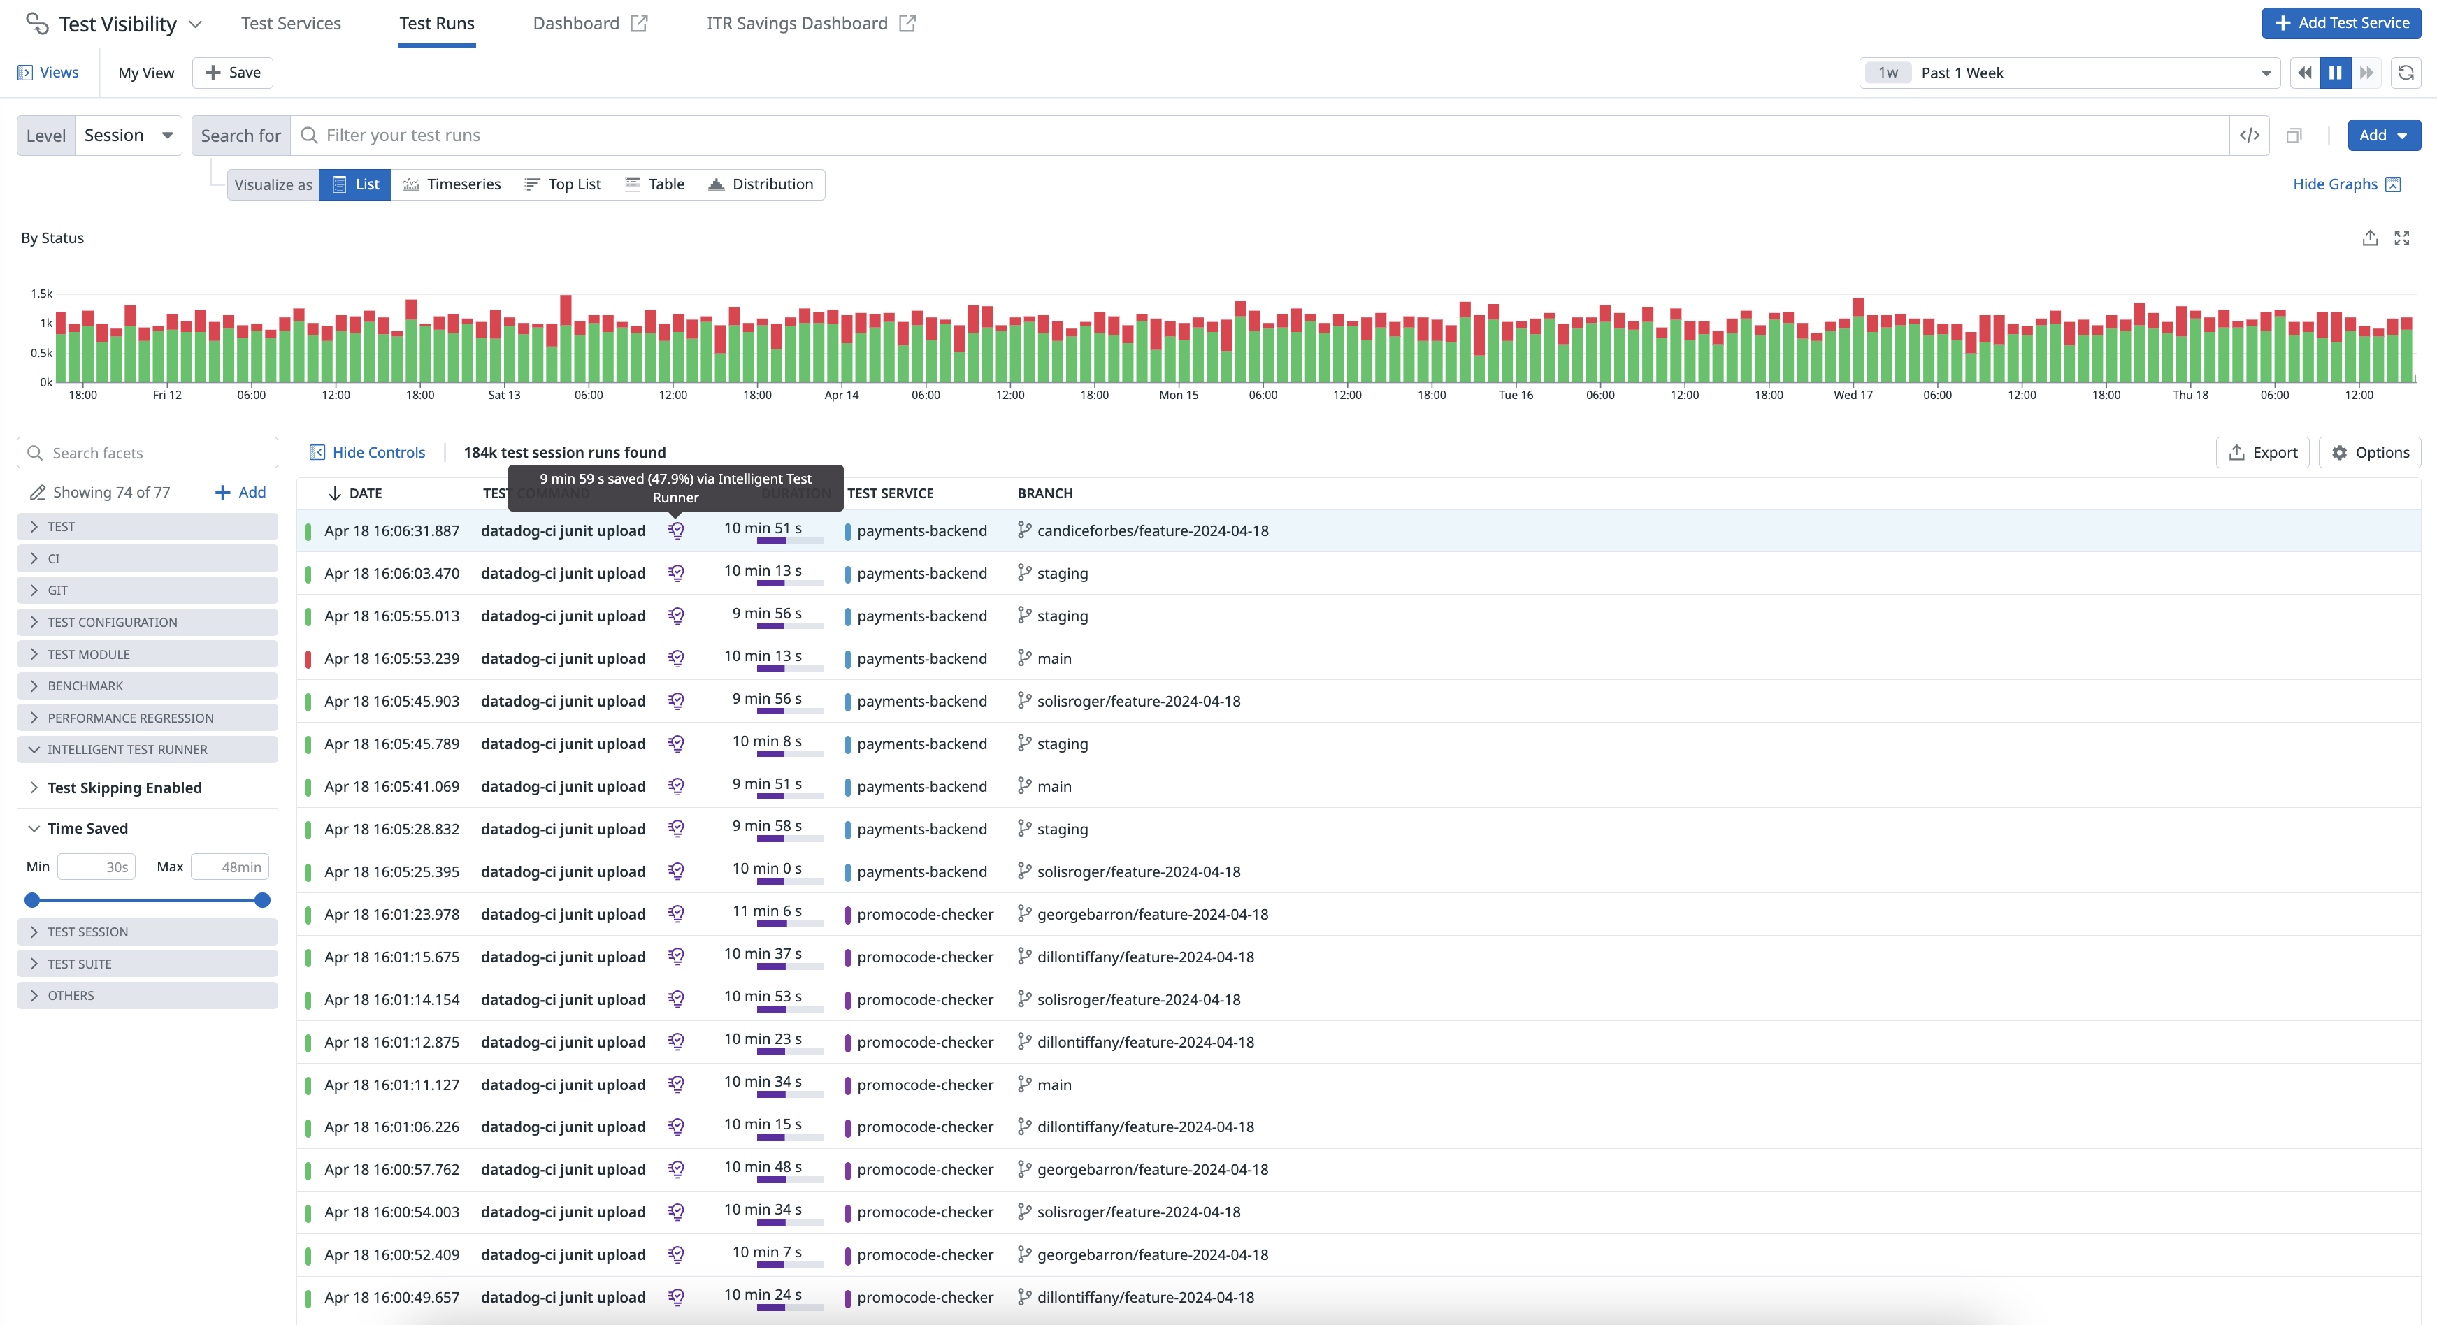Click the Hide Controls panel icon
2437x1325 pixels.
click(x=318, y=453)
